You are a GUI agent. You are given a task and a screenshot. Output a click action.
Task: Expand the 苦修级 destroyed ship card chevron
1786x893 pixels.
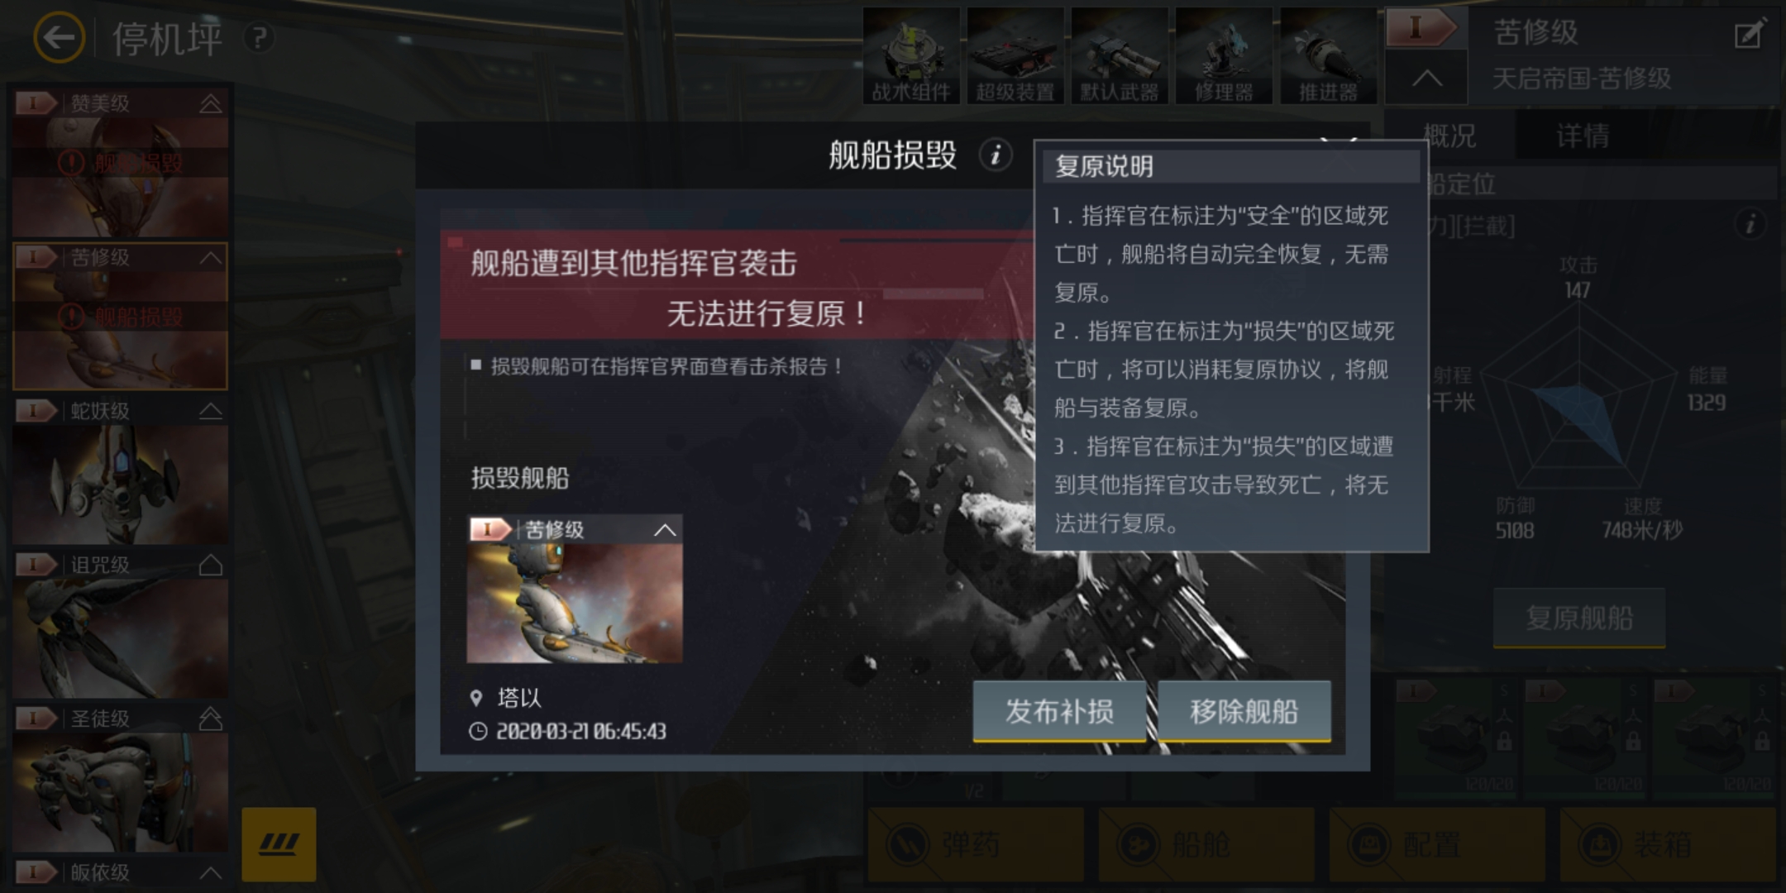click(665, 530)
